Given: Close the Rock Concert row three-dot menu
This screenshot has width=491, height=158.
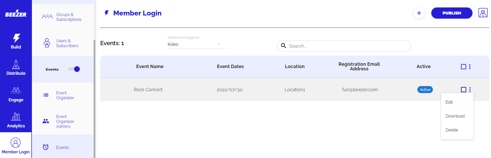Looking at the screenshot, I should coord(470,90).
